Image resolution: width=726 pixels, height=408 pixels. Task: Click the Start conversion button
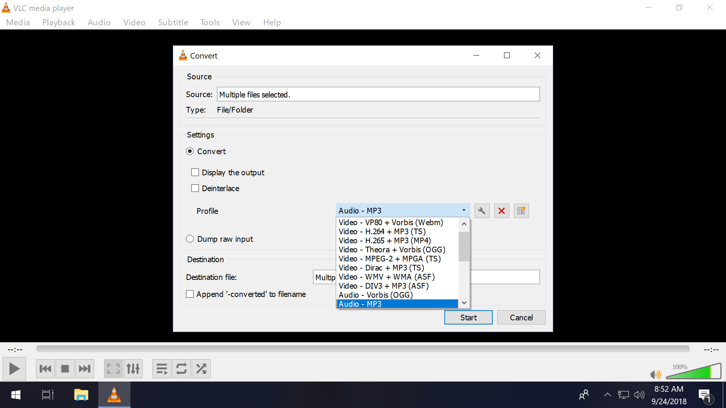point(468,317)
